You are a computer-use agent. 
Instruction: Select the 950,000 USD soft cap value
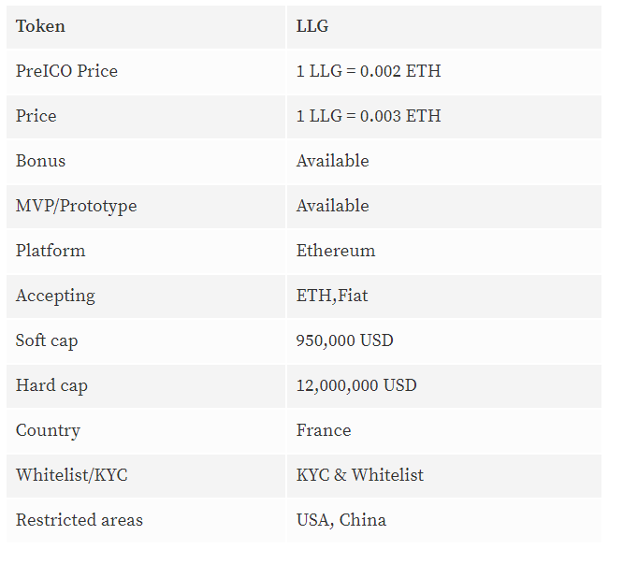pyautogui.click(x=345, y=340)
